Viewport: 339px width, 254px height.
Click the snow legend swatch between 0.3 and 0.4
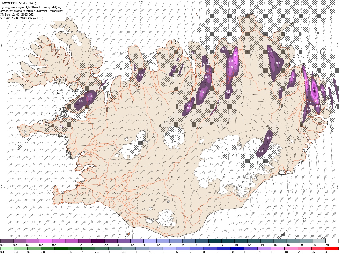pyautogui.click(x=20, y=241)
